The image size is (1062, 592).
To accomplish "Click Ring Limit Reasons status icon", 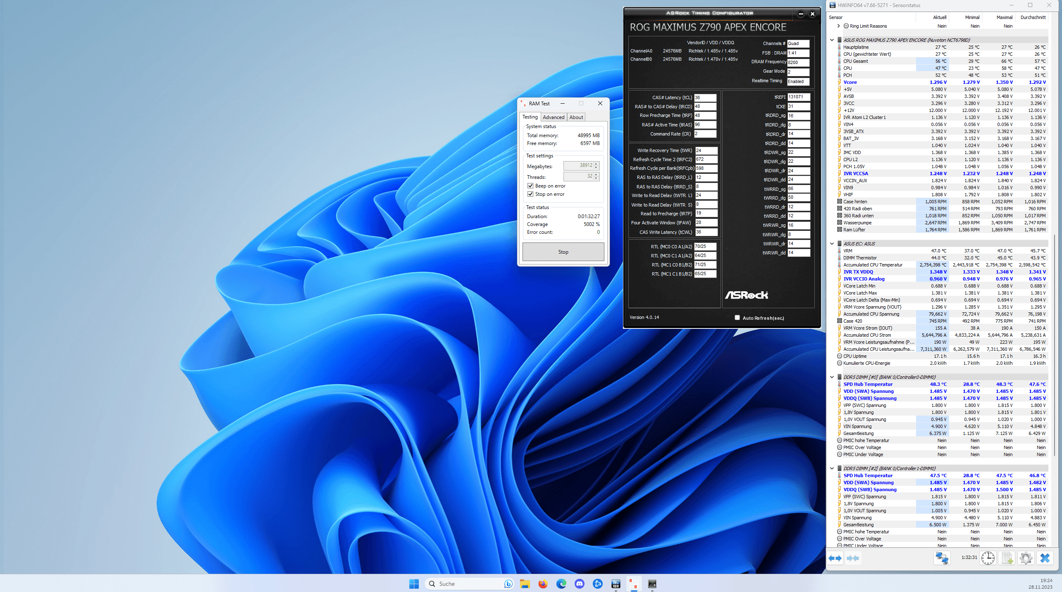I will tap(846, 26).
